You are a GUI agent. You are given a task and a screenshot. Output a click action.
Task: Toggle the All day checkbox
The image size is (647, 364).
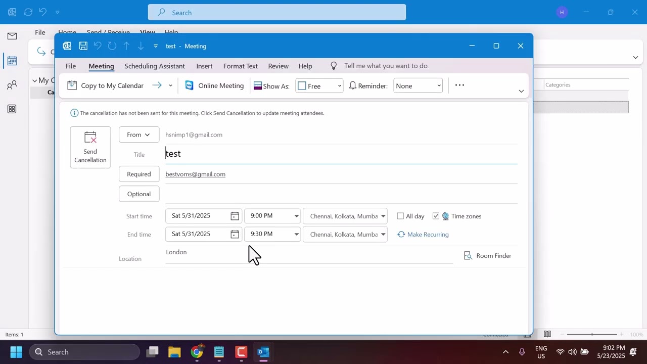point(400,216)
